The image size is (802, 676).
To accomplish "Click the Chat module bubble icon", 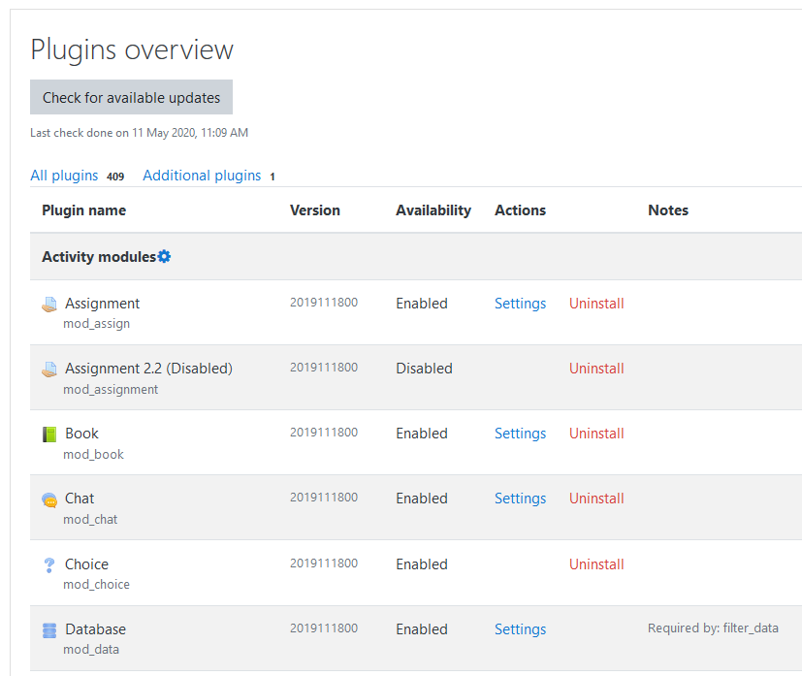I will [x=49, y=499].
